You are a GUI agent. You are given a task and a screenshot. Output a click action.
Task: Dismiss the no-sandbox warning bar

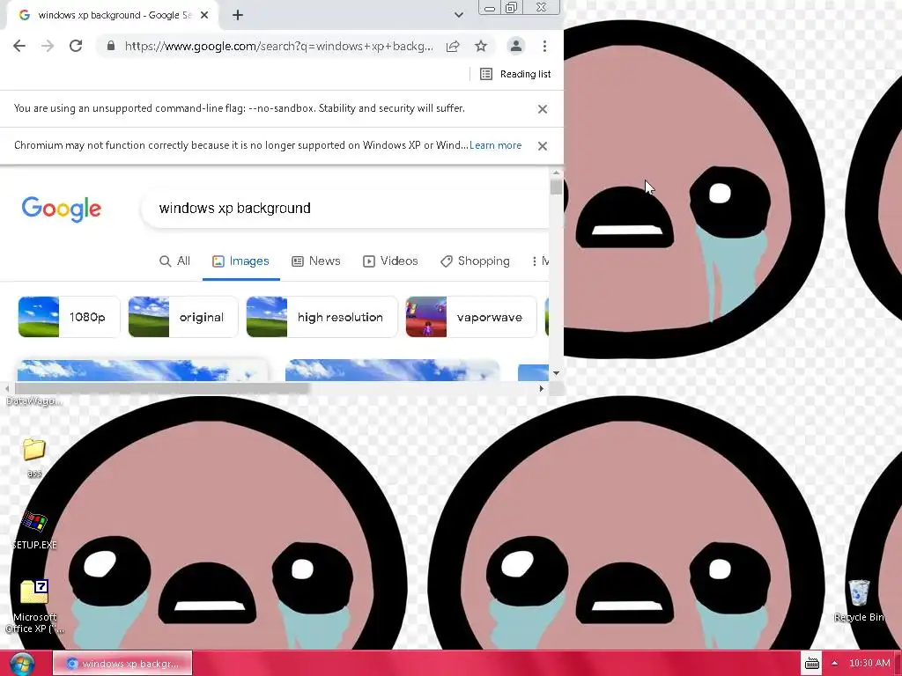tap(542, 109)
